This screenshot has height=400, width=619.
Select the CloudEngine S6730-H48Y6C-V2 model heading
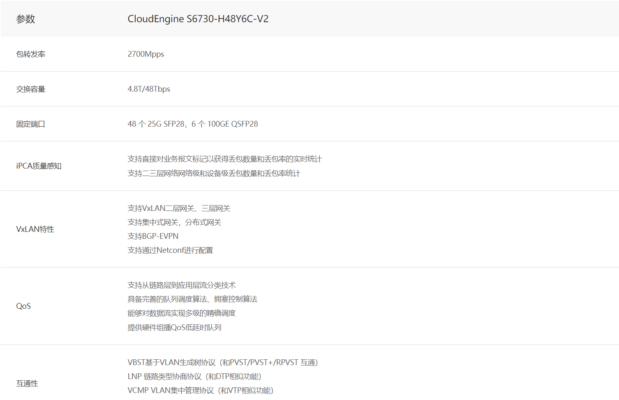pyautogui.click(x=198, y=19)
